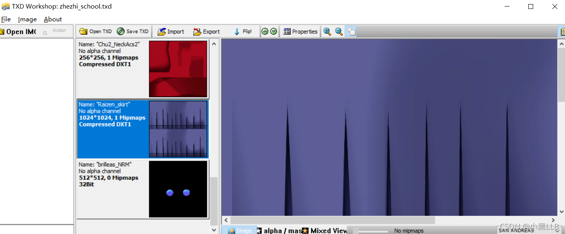Image resolution: width=565 pixels, height=234 pixels.
Task: Click the texture preview image area
Action: [389, 127]
